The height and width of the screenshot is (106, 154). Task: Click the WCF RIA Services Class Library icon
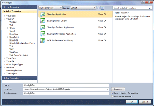tap(43, 40)
